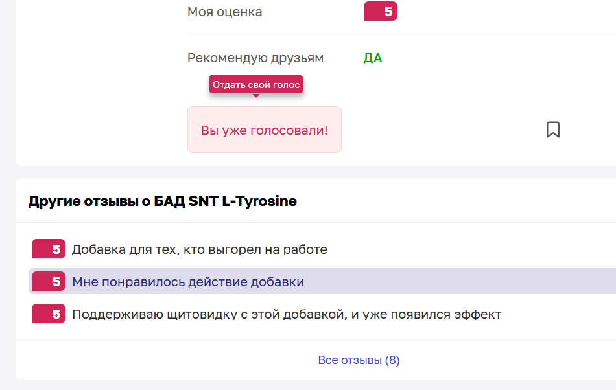Click the 5 badge before Поддерживаю щитовидку
616x390 pixels.
point(49,314)
